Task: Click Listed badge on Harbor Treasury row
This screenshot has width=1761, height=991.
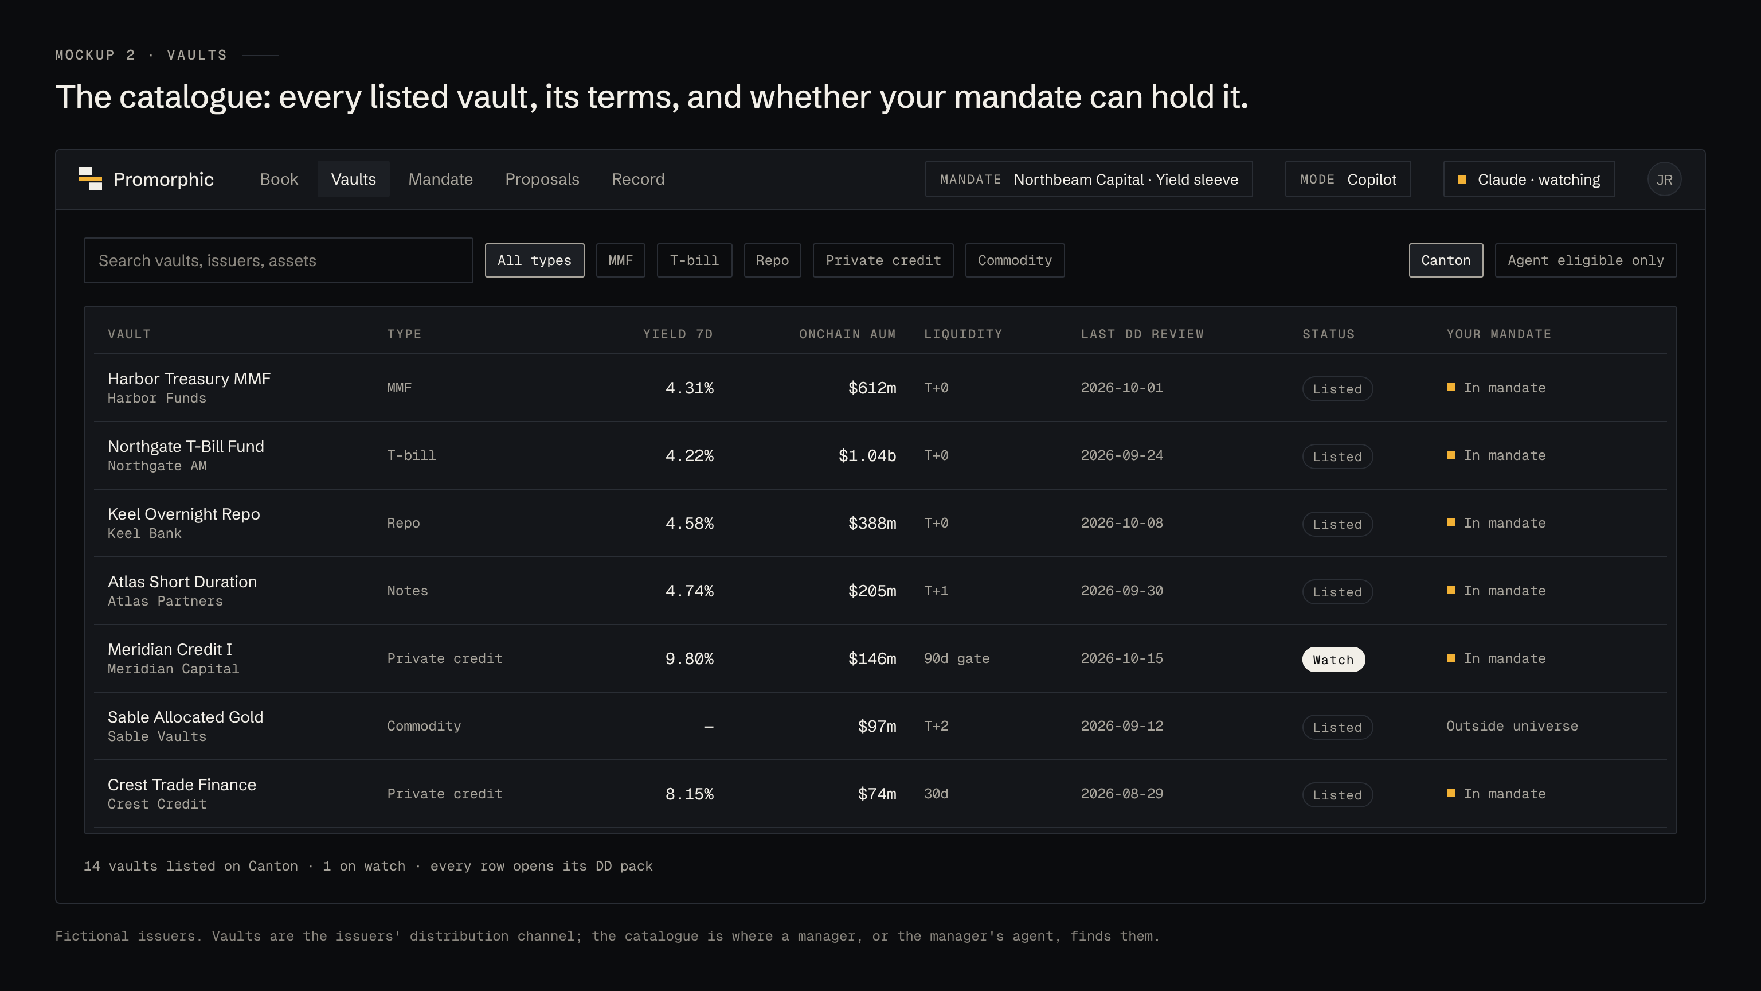Action: tap(1337, 389)
